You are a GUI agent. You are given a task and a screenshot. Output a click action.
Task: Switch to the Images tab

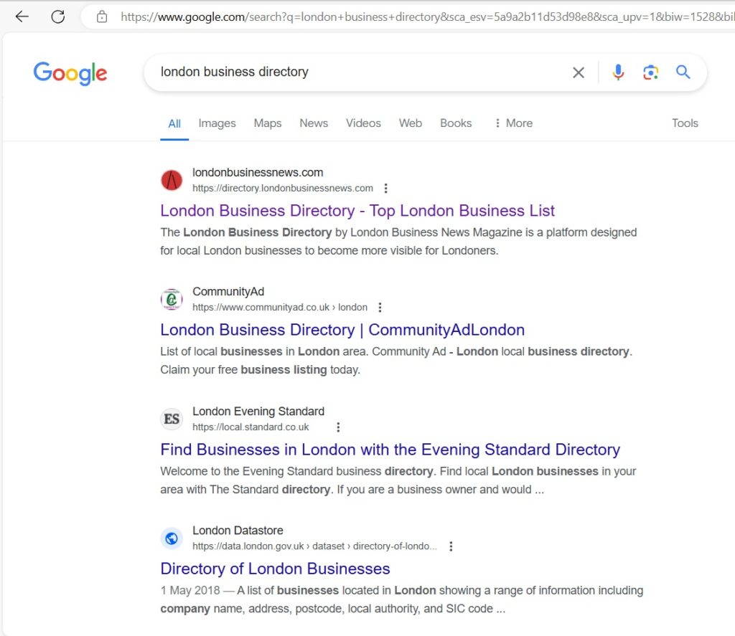(x=217, y=123)
